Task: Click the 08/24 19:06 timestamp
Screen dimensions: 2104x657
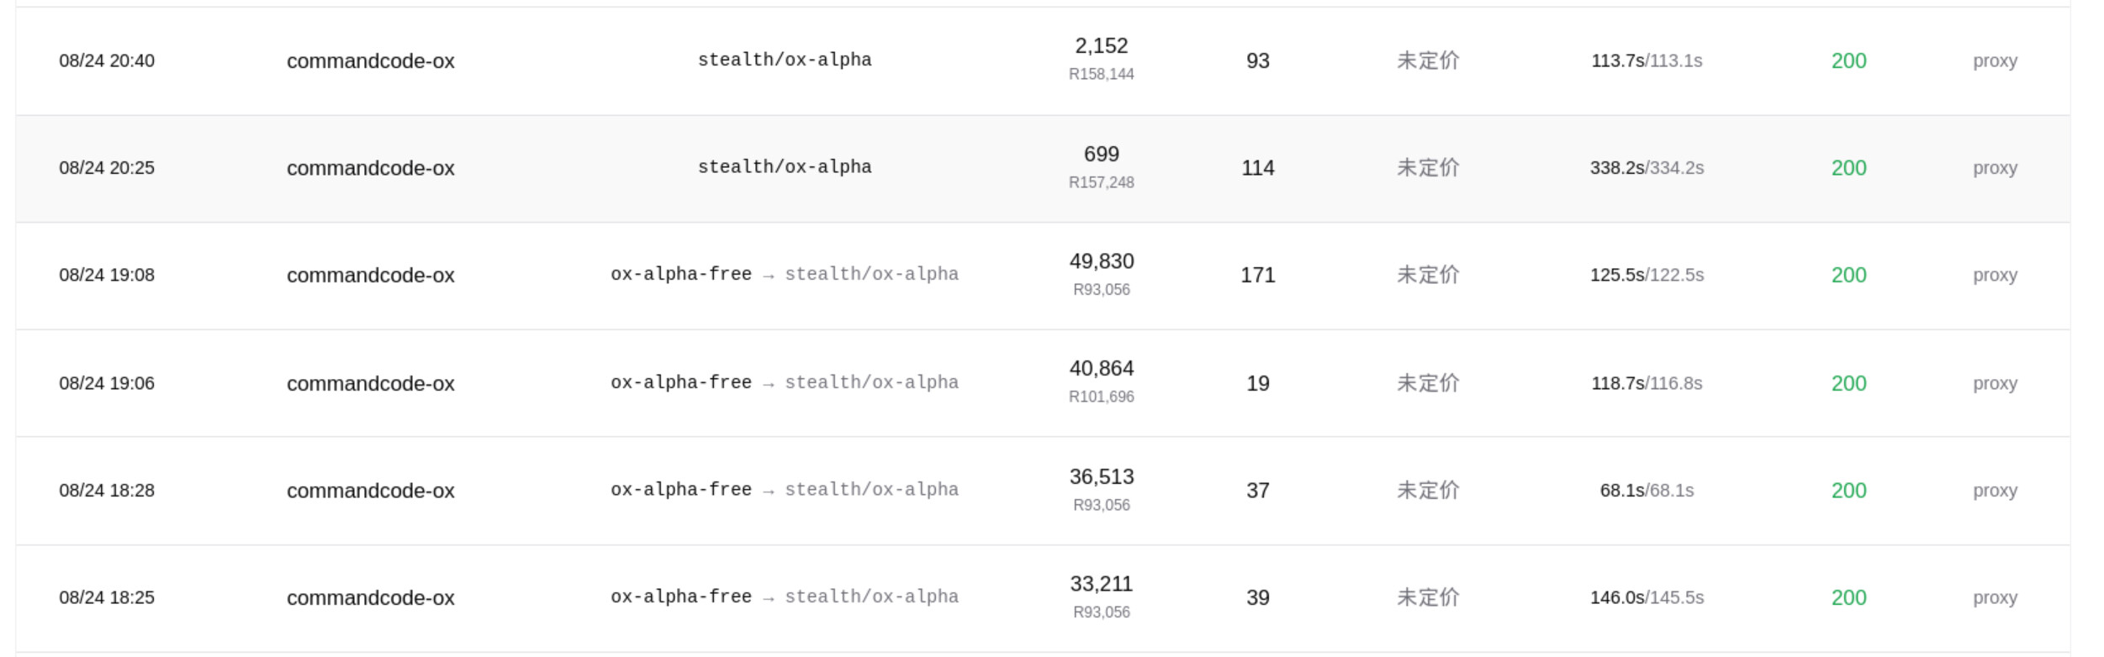Action: click(x=107, y=383)
